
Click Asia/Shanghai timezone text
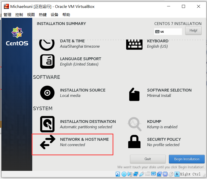pos(80,46)
